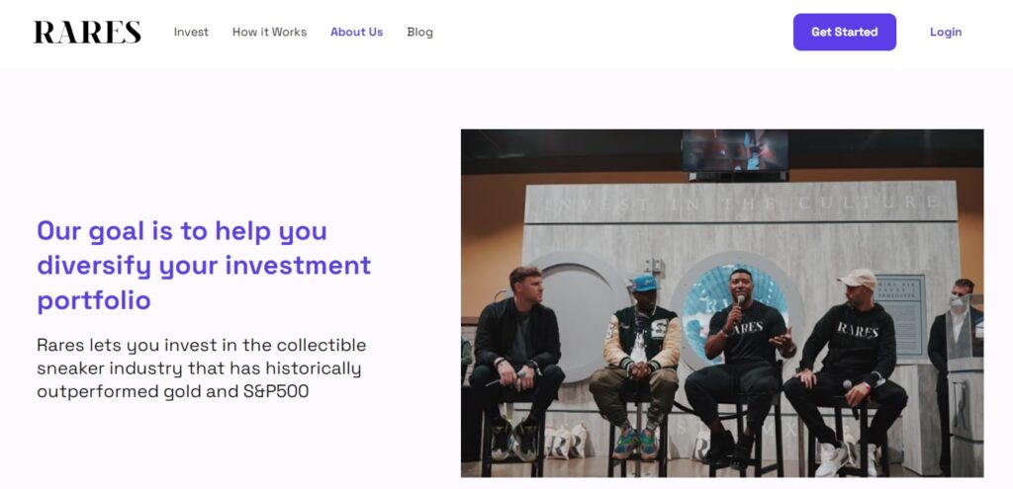Click the paragraph starting 'Rares lets you invest'
Viewport: 1013px width, 489px height.
pos(202,368)
